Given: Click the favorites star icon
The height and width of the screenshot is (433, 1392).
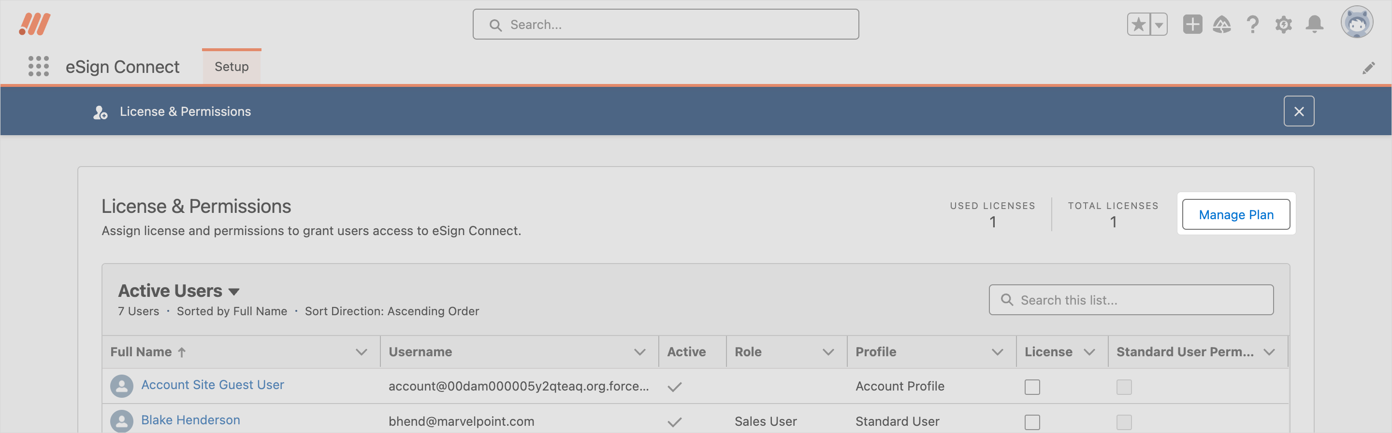Looking at the screenshot, I should pos(1138,24).
